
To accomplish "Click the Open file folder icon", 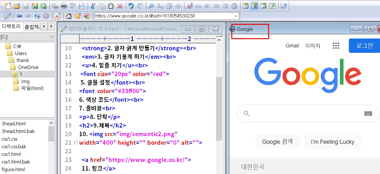I will [17, 6].
